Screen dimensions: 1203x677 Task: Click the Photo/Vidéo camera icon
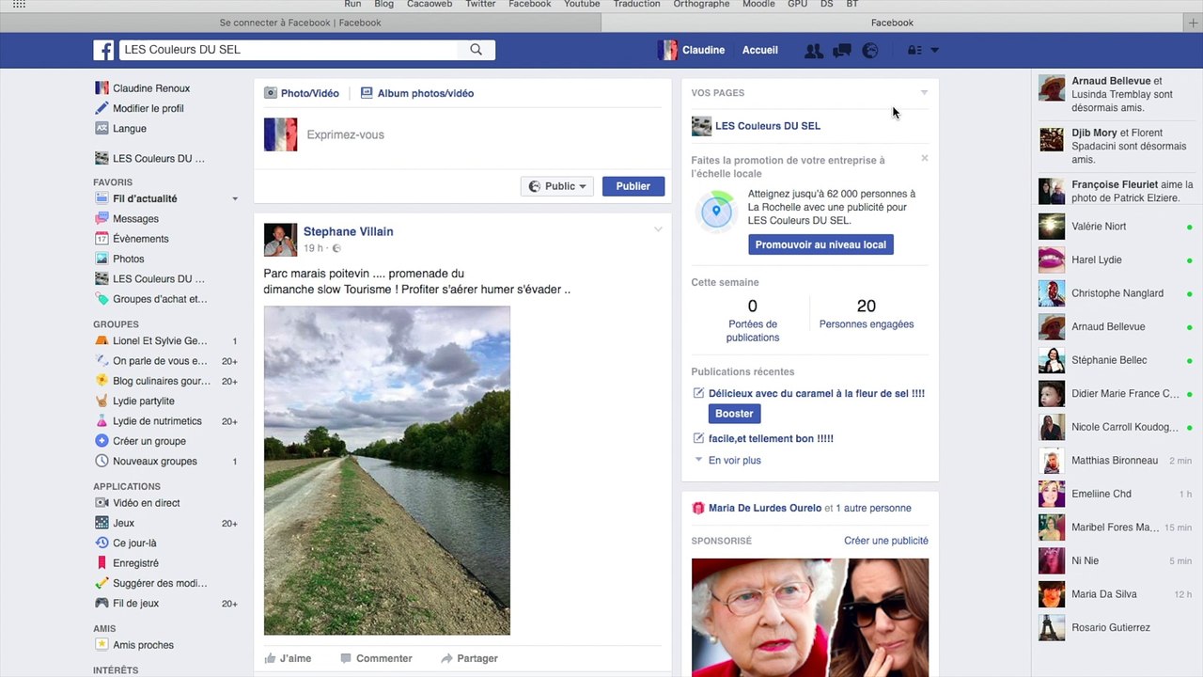pyautogui.click(x=271, y=93)
